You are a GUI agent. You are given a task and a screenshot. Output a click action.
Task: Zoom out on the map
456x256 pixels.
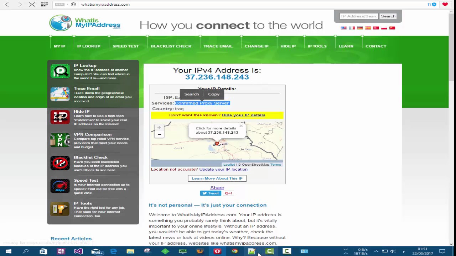pos(159,134)
